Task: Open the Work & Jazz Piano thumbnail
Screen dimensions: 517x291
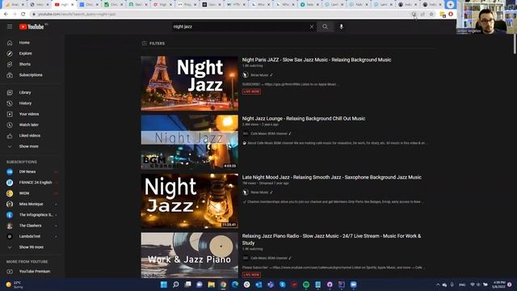Action: 190,255
